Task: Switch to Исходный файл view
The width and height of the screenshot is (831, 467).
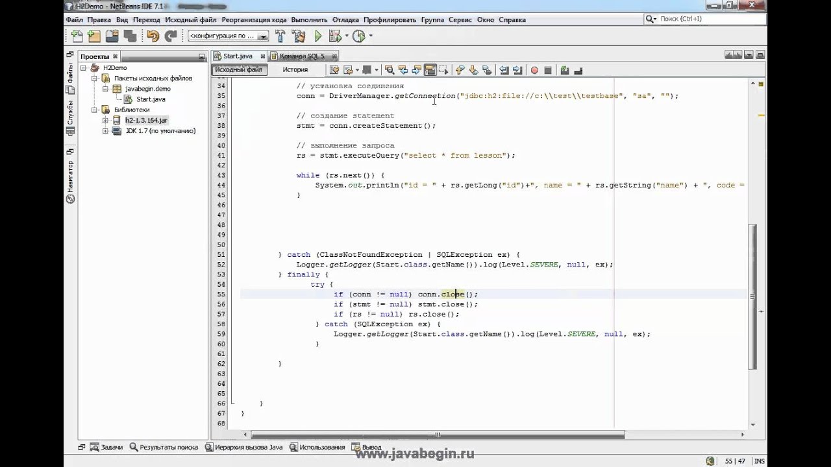Action: [238, 69]
